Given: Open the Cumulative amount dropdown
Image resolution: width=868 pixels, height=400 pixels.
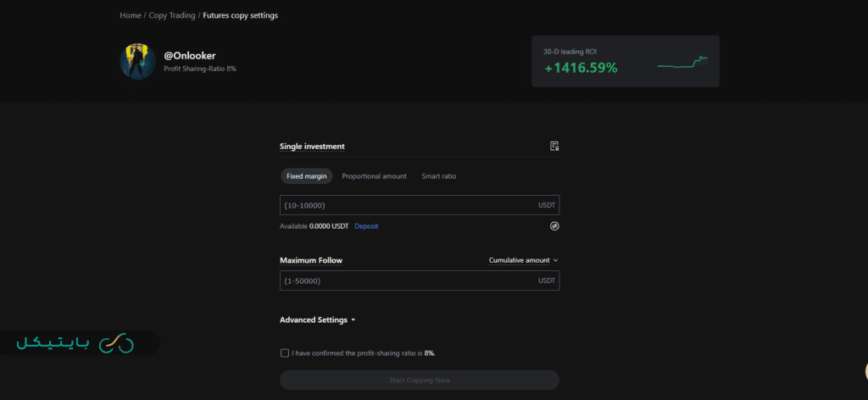Looking at the screenshot, I should [523, 260].
